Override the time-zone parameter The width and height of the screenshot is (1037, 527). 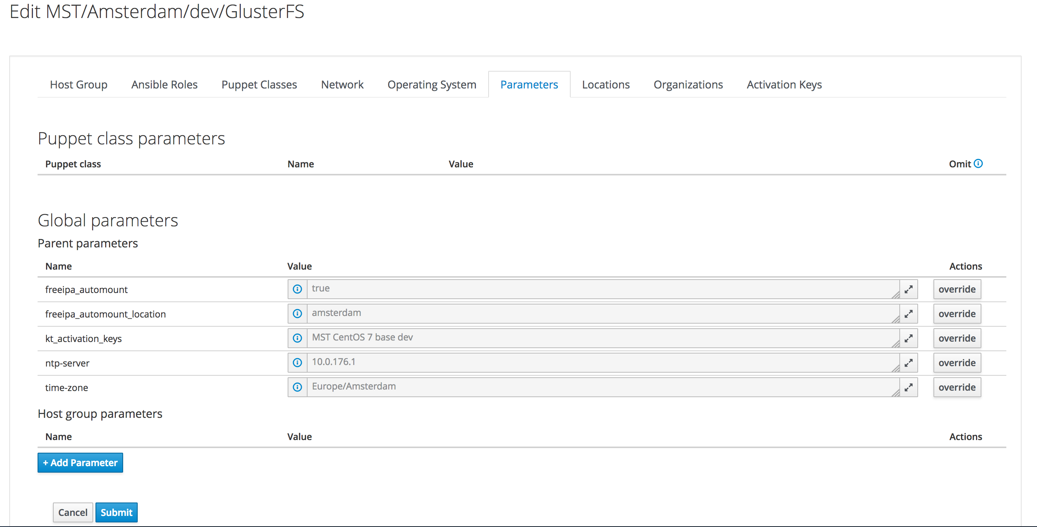tap(957, 387)
